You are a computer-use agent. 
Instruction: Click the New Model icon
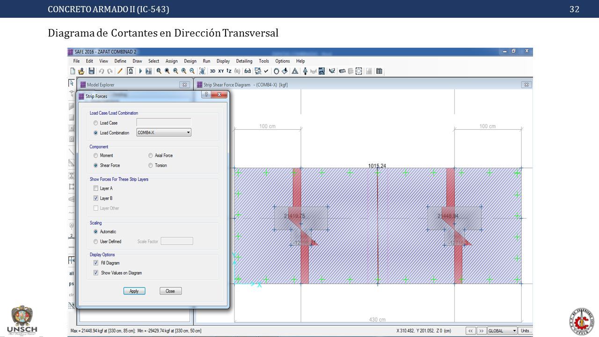pos(73,71)
